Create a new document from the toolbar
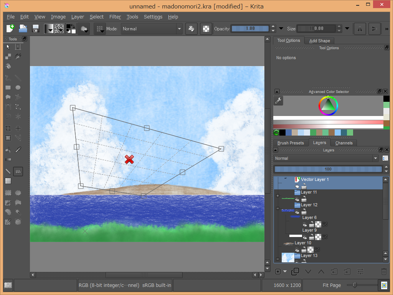Screen dimensions: 393x295 click(x=10, y=28)
